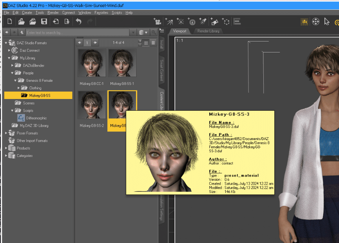The image size is (339, 243).
Task: Click the content search text field
Action: (77, 32)
